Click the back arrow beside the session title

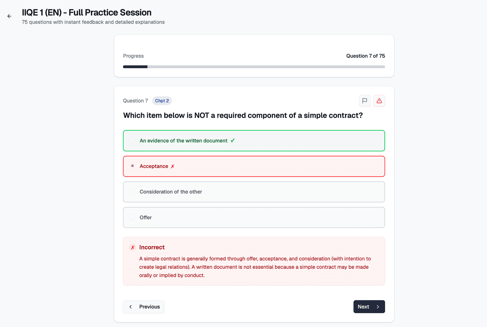[9, 16]
